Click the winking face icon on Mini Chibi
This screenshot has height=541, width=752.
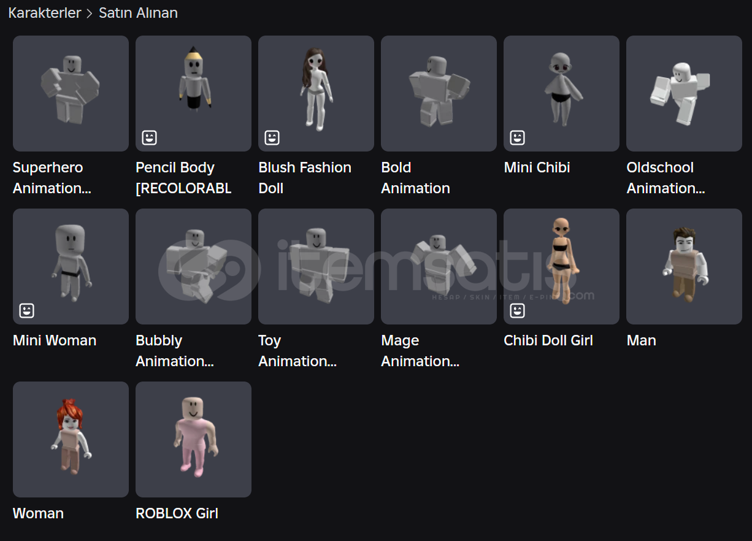517,137
